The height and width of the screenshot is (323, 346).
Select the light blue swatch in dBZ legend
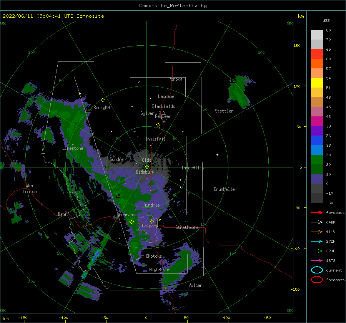[317, 150]
